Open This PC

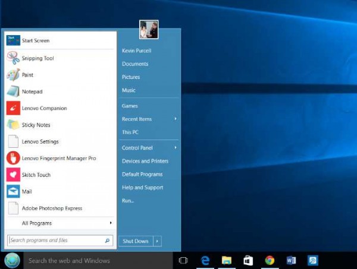tap(130, 132)
